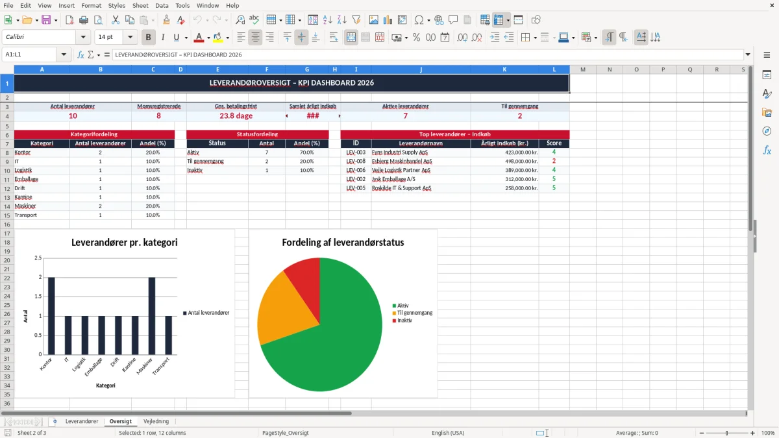Sort ascending A to Z
Screen dimensions: 779x438
[327, 20]
